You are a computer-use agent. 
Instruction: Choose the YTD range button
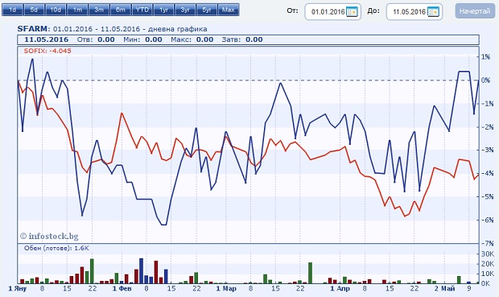[x=142, y=10]
